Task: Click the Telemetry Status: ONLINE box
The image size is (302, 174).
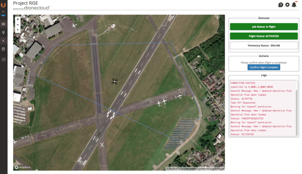Action: pyautogui.click(x=264, y=45)
